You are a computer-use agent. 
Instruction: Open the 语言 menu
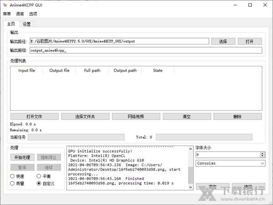[x=20, y=14]
